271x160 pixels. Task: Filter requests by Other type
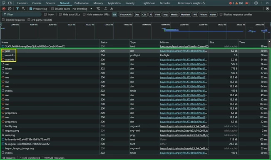click(x=213, y=15)
